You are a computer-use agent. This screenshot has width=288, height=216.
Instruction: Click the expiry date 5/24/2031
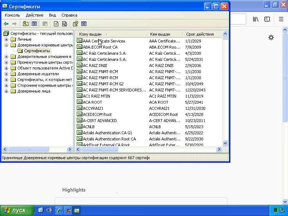point(194,59)
